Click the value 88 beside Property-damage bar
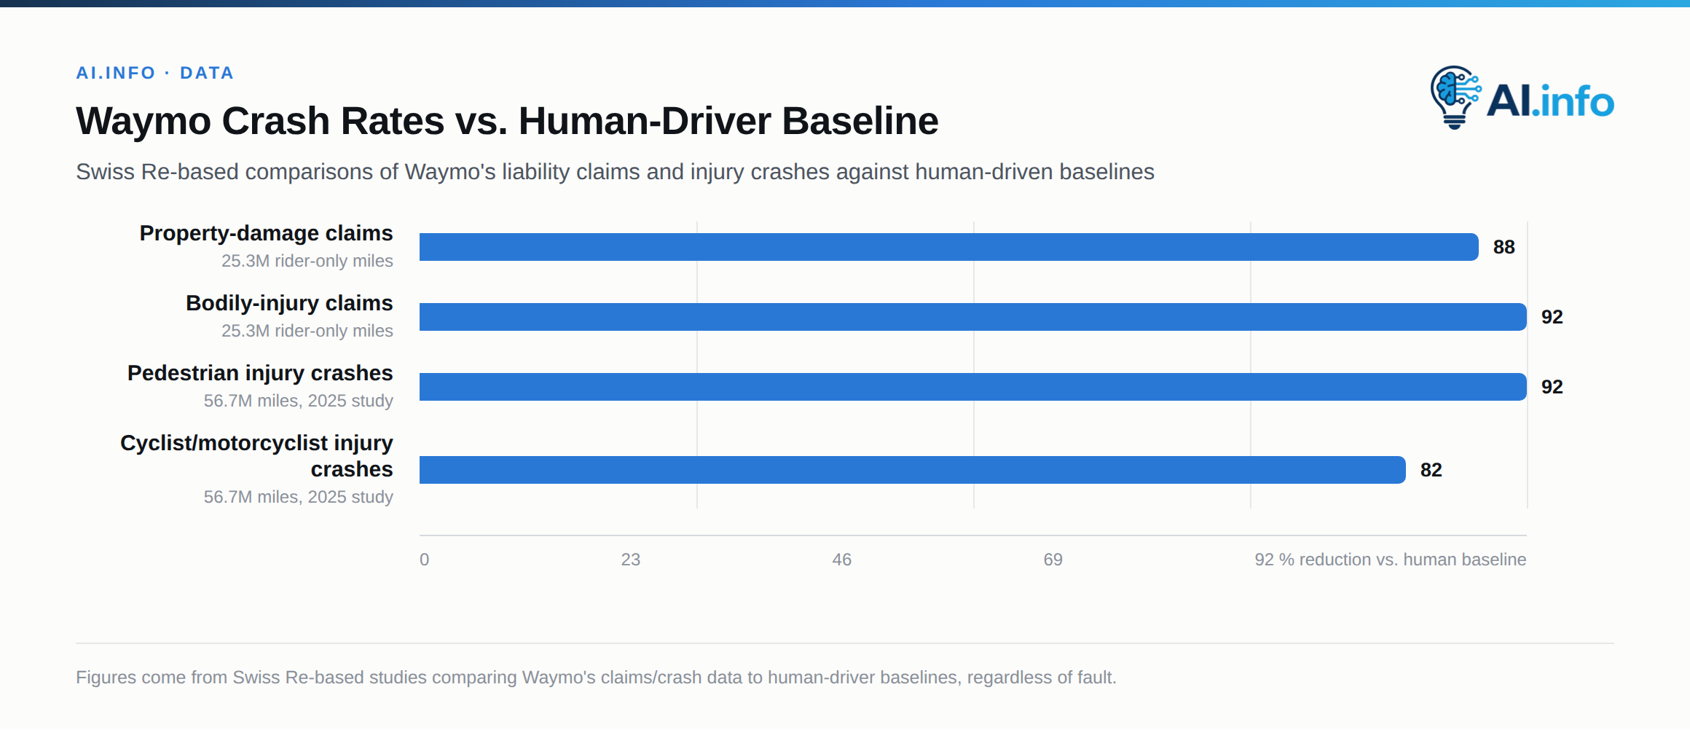1690x730 pixels. point(1504,247)
